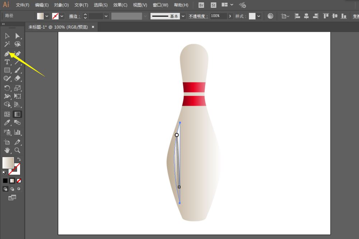
Task: Open Recolor Artwork via the globe icon
Action: coord(270,16)
